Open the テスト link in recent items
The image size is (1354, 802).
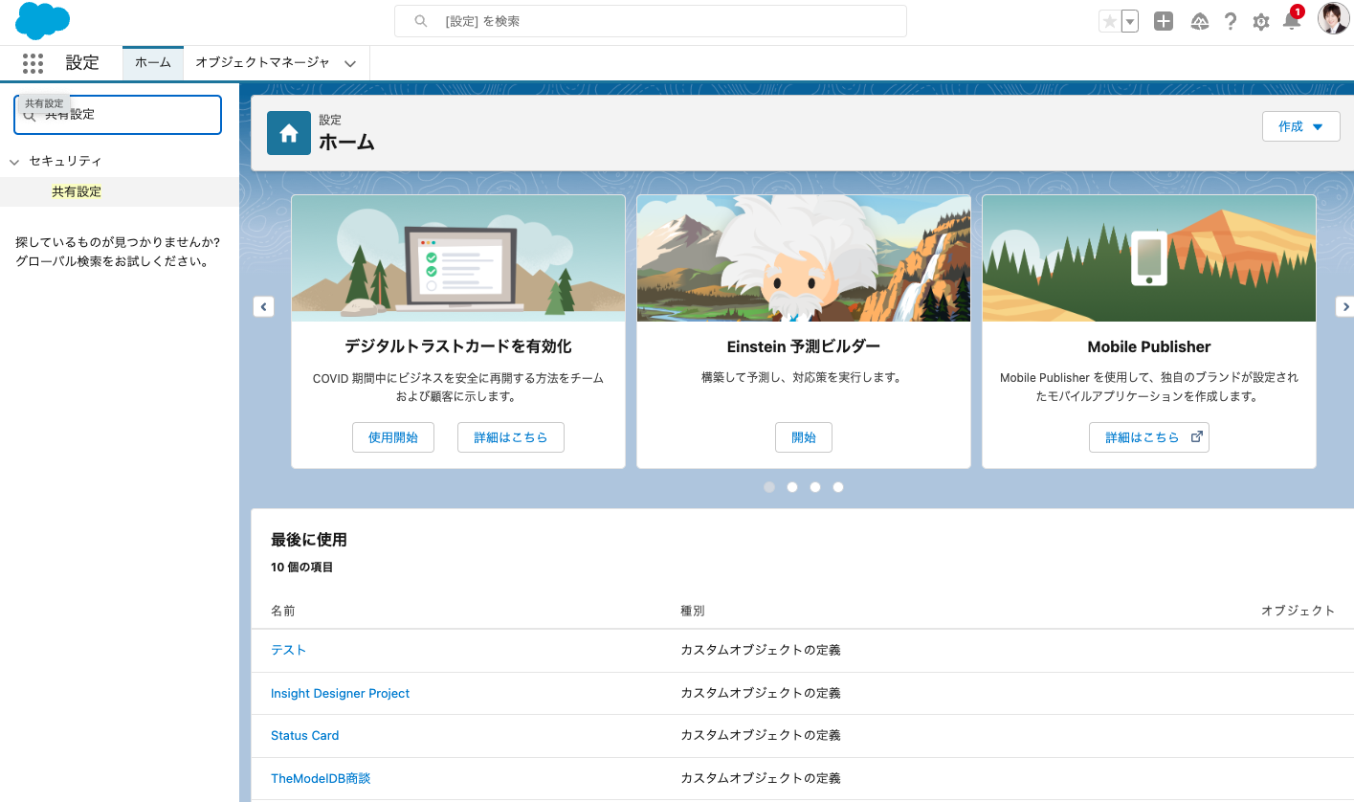(289, 650)
